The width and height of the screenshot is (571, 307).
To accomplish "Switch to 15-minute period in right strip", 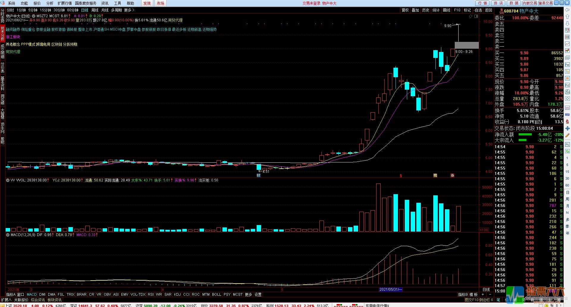I will pos(567,172).
